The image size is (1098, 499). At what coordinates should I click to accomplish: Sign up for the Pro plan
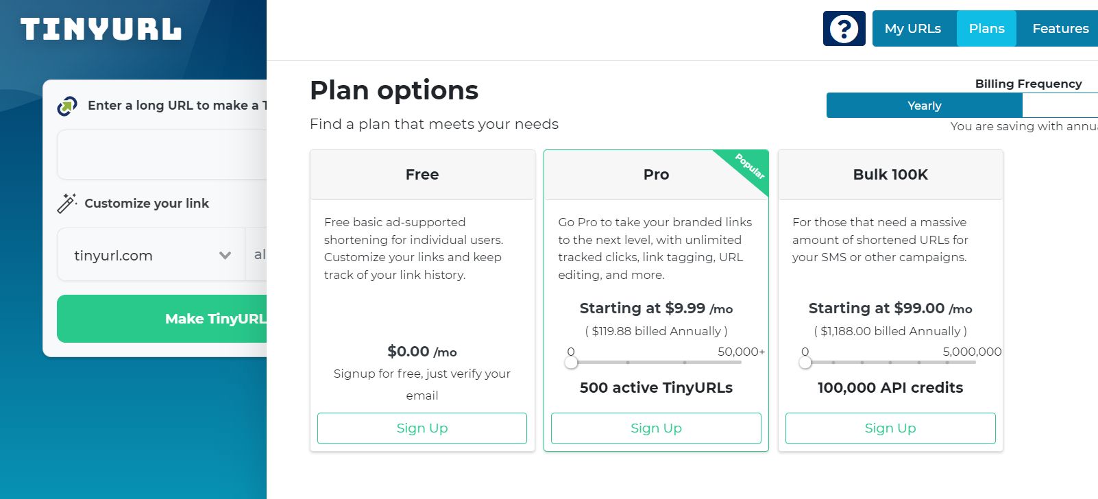(656, 428)
